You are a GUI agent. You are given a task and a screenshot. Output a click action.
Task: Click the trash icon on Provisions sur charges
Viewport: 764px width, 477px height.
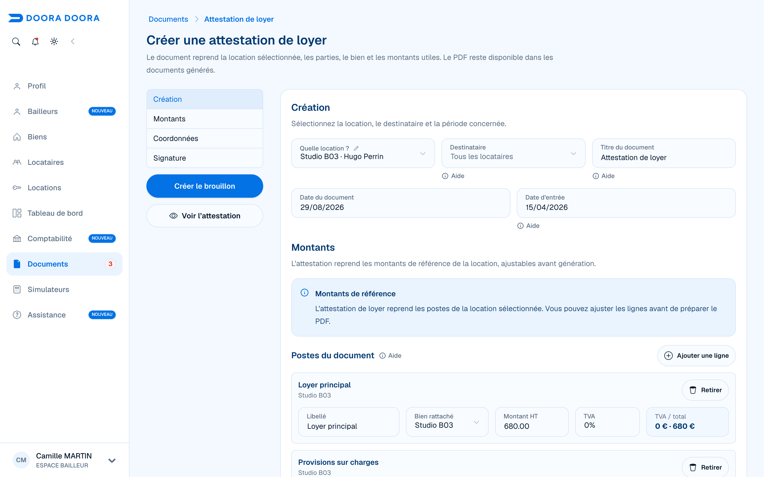pos(693,467)
